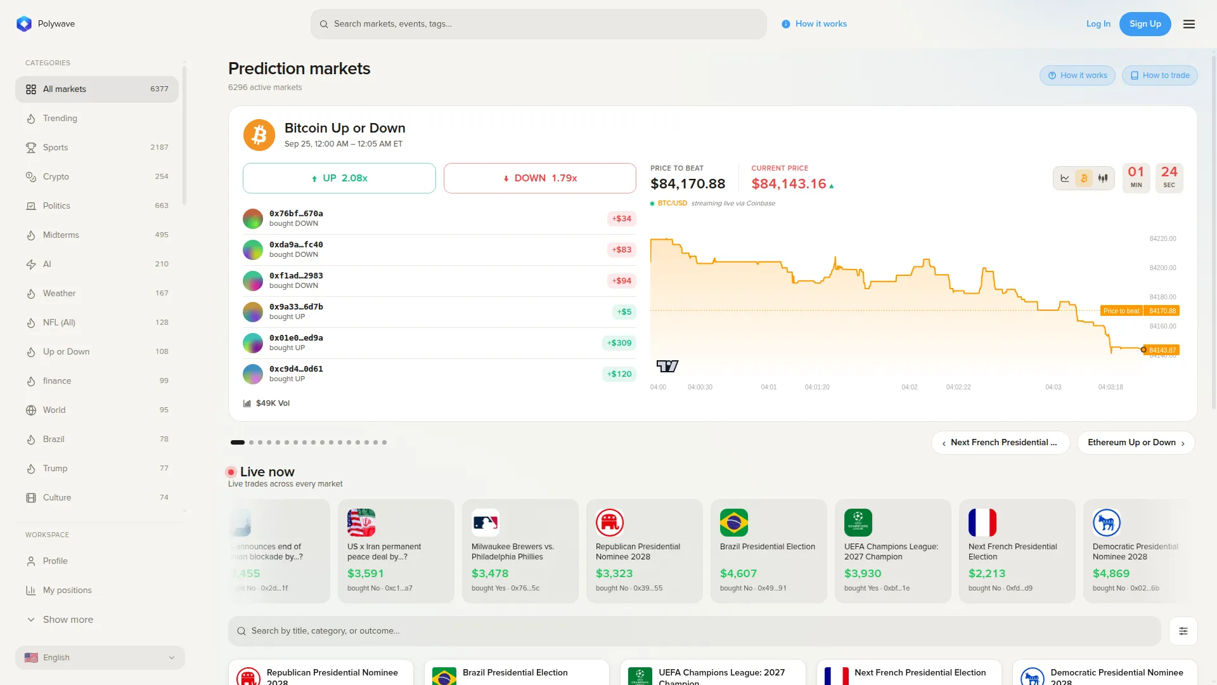Viewport: 1217px width, 685px height.
Task: Select the second carousel pagination dot
Action: [252, 443]
